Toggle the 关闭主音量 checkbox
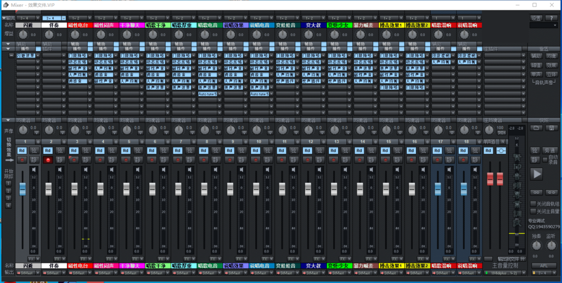This screenshot has height=283, width=562. click(x=533, y=211)
